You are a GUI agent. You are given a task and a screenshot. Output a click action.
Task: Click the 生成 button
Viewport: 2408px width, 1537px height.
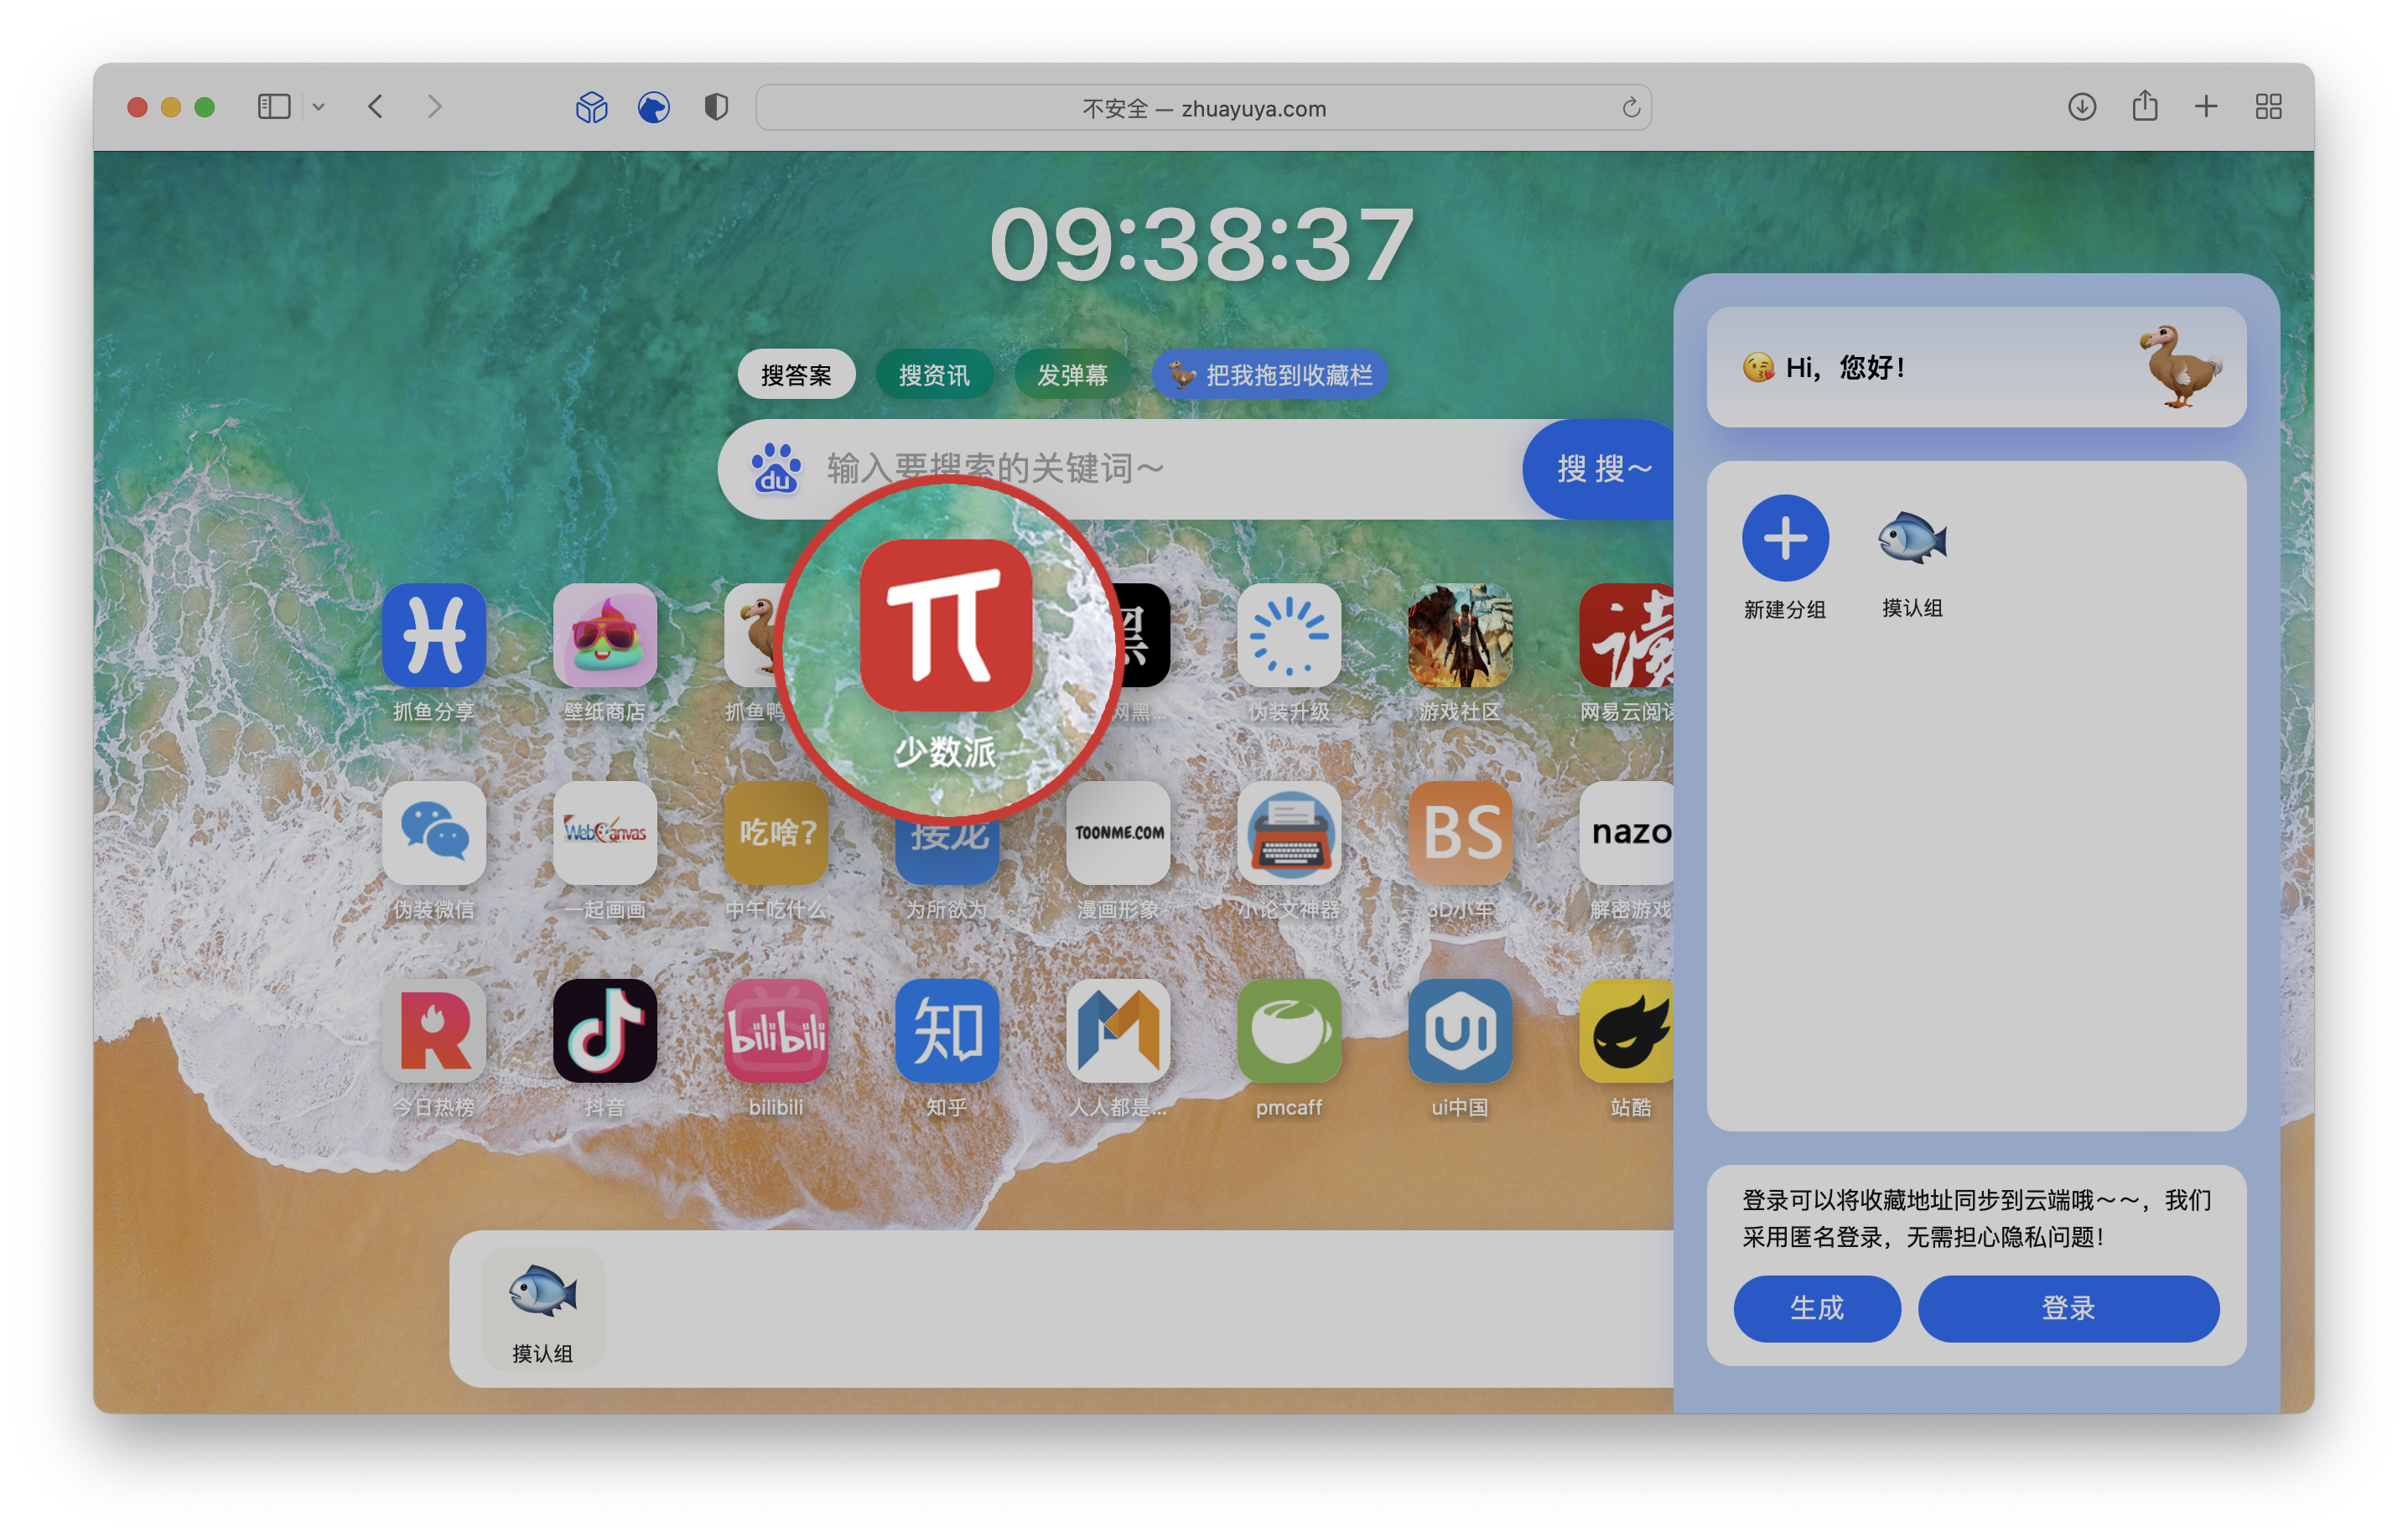click(1816, 1307)
